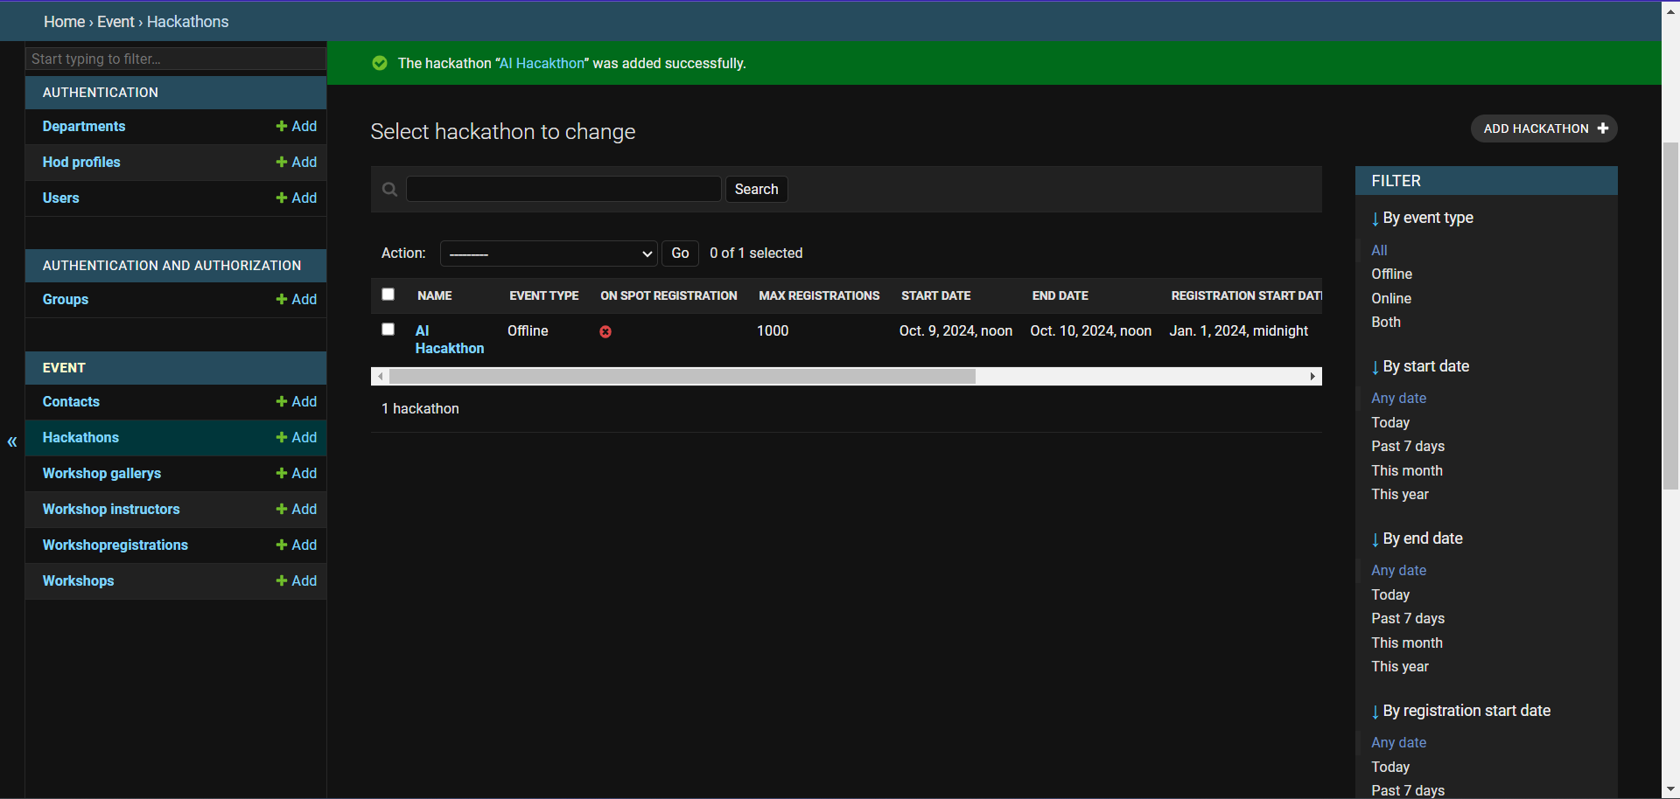Screen dimensions: 1680x799
Task: Filter event type by Both
Action: [x=1386, y=323]
